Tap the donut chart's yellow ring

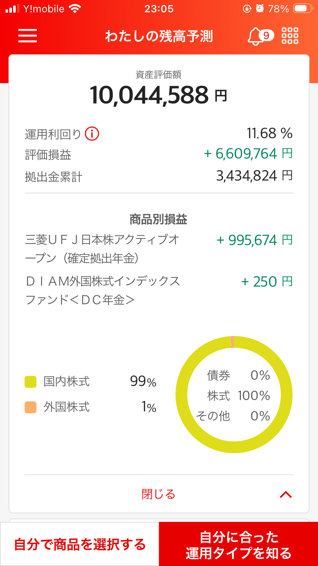pos(181,395)
